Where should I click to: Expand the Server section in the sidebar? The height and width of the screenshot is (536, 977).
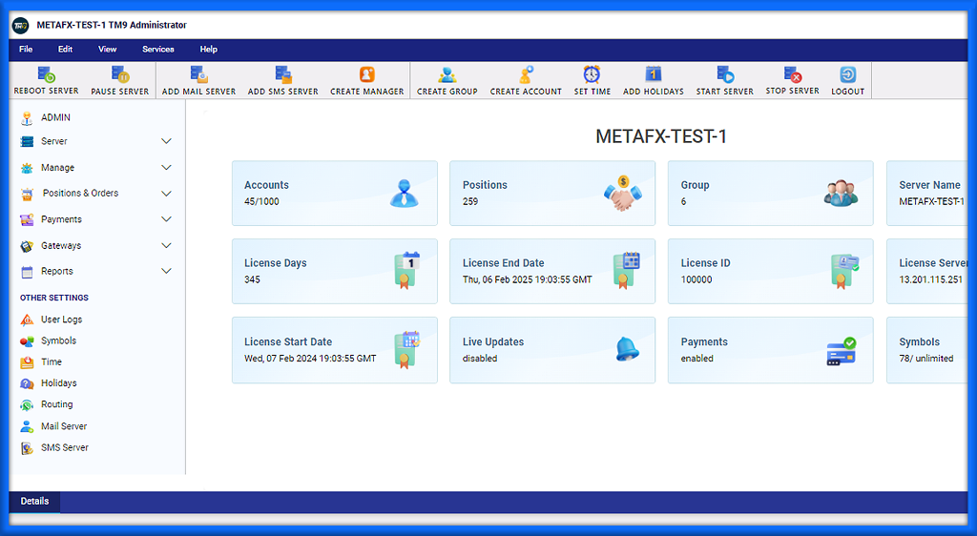(x=166, y=141)
